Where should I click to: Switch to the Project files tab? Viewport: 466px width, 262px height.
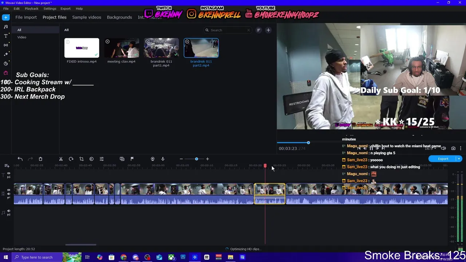point(55,17)
